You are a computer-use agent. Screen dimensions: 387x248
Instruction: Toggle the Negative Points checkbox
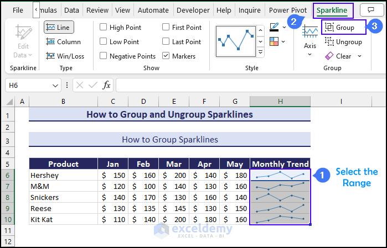click(104, 56)
